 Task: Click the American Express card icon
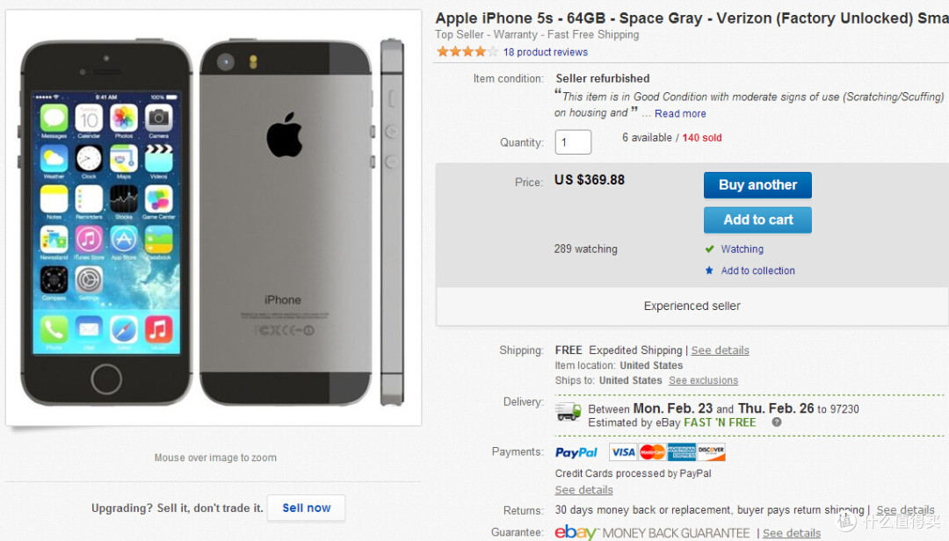click(x=682, y=452)
